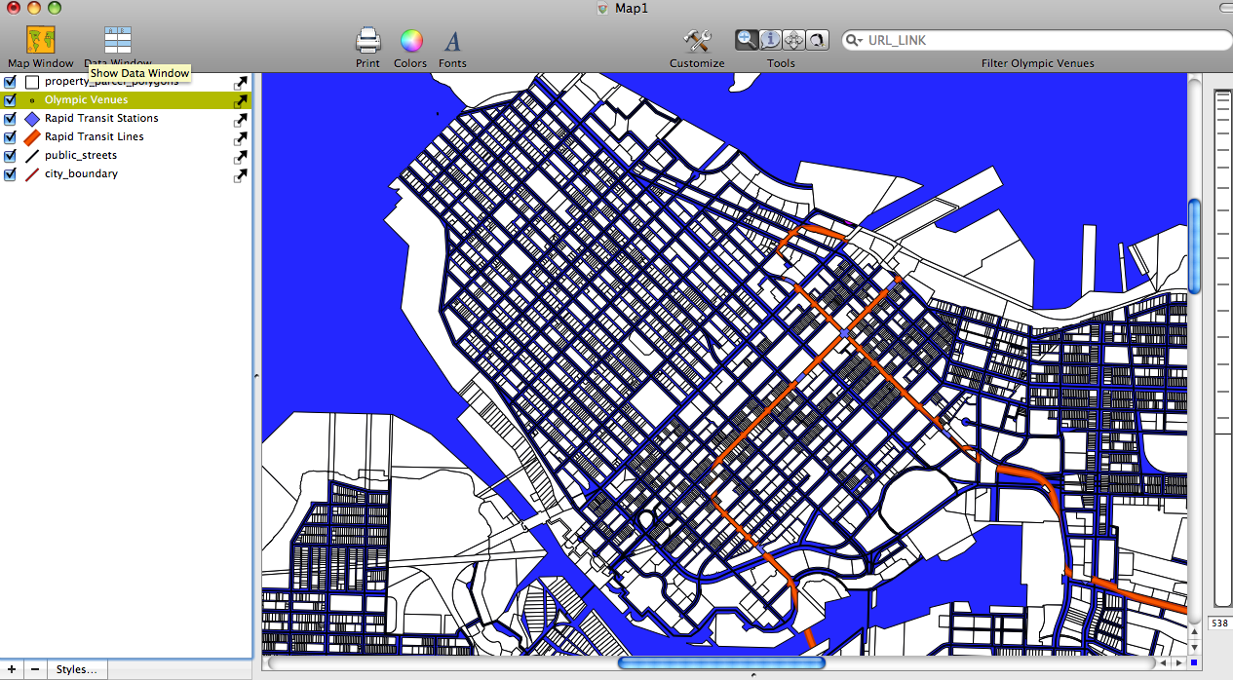The height and width of the screenshot is (680, 1233).
Task: Toggle city_boundary layer checkbox
Action: [x=10, y=174]
